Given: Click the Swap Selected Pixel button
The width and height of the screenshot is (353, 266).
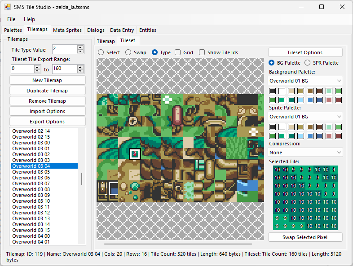Looking at the screenshot, I should (x=305, y=237).
